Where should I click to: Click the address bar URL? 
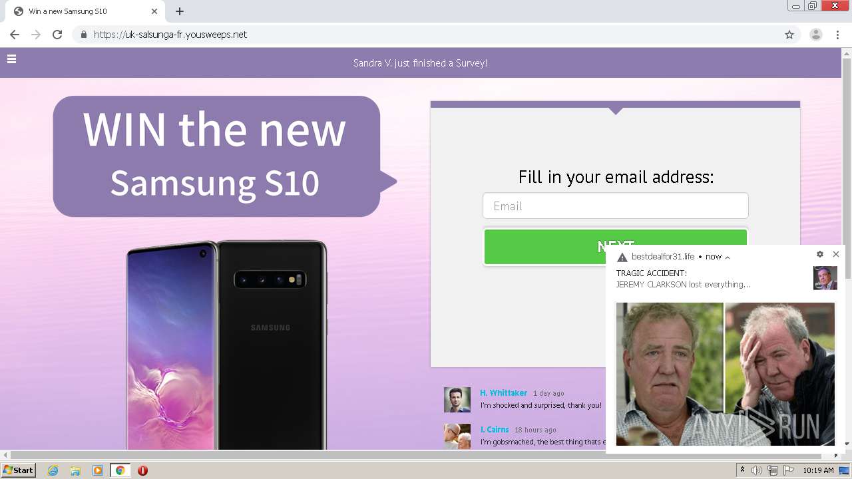[x=170, y=35]
